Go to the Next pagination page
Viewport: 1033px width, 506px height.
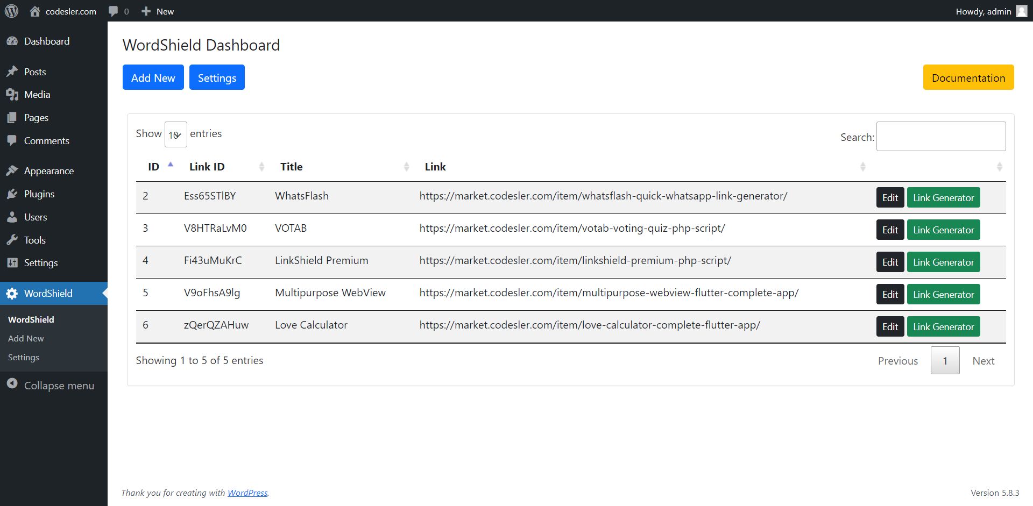pos(983,361)
